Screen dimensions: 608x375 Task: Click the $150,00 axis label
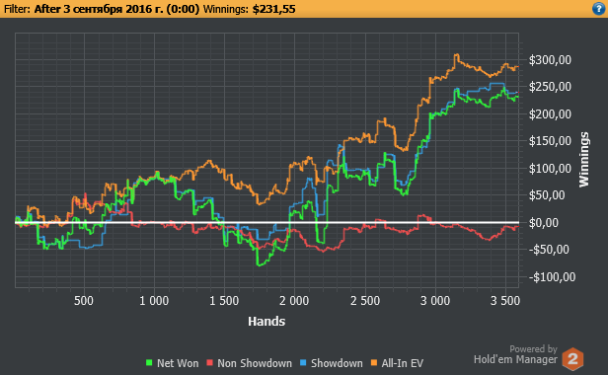tap(550, 141)
